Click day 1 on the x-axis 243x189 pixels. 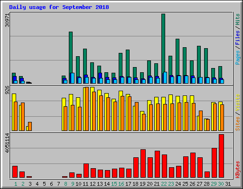pos(16,184)
